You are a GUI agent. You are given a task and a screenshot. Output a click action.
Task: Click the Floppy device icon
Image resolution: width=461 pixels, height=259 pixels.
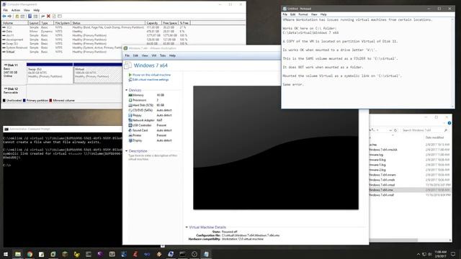coord(130,115)
